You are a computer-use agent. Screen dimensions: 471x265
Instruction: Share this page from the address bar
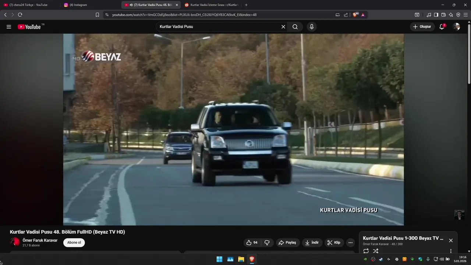346,15
